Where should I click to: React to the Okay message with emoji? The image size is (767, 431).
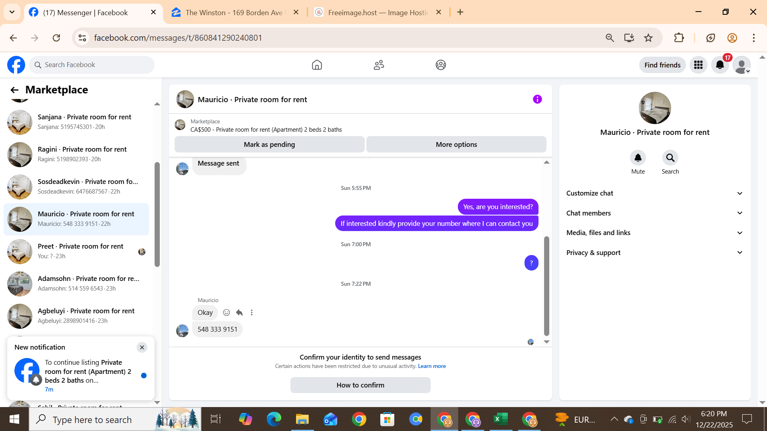click(227, 312)
